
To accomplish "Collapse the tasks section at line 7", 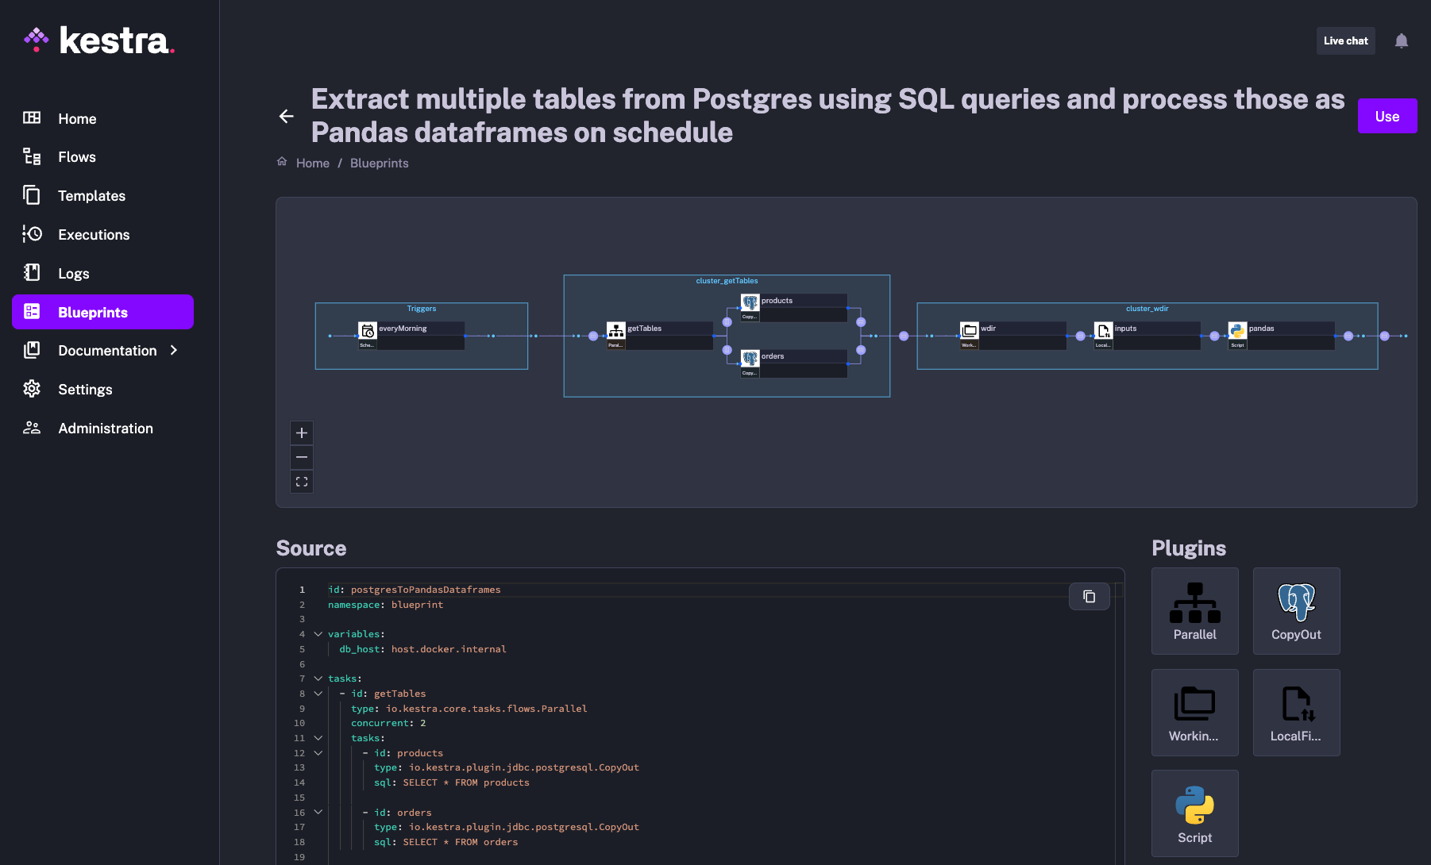I will click(x=318, y=679).
